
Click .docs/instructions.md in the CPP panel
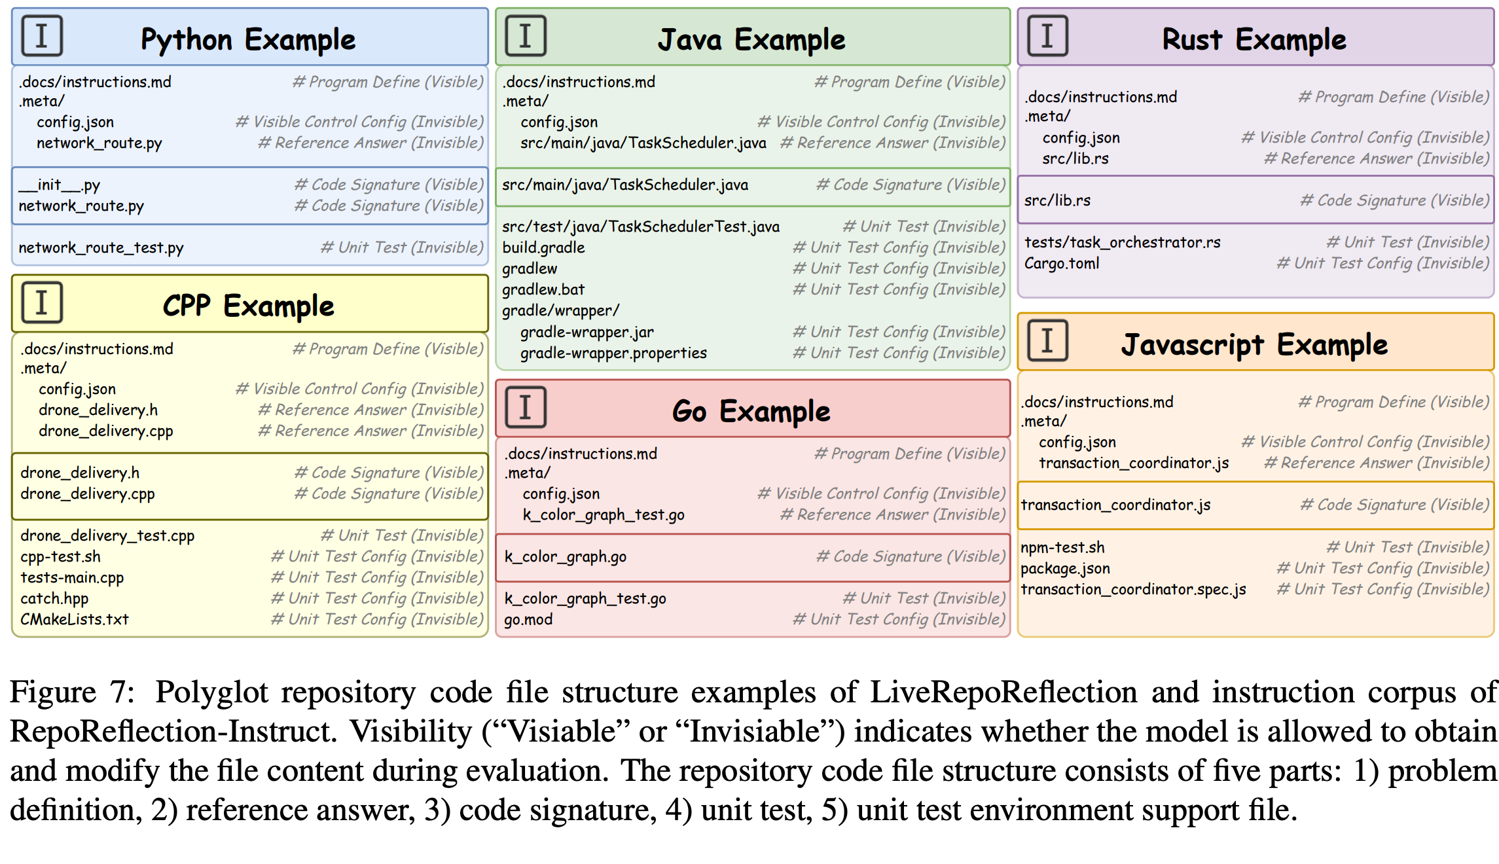(97, 349)
